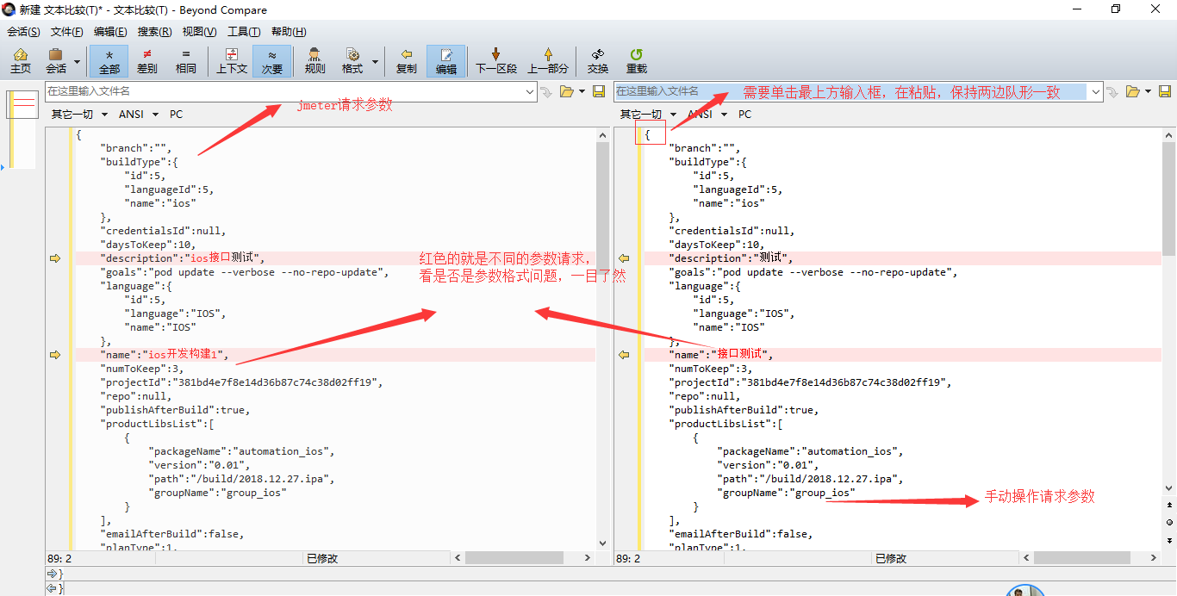Open the 帮助(H) menu
Viewport: 1177px width, 596px height.
tap(288, 32)
